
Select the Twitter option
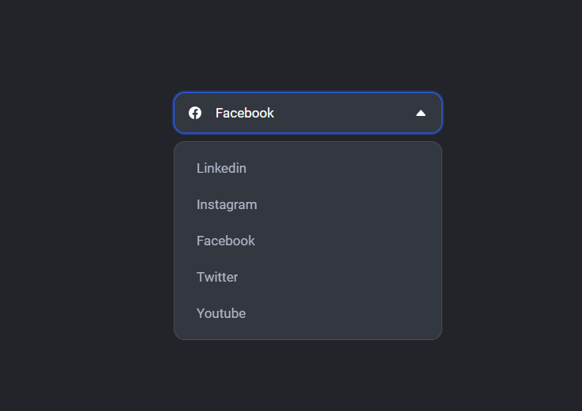(217, 277)
